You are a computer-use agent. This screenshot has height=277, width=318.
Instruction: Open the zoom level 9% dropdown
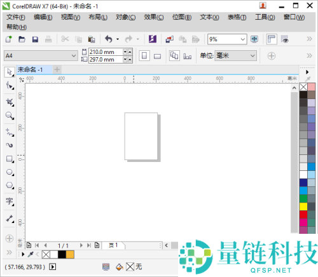pos(243,39)
